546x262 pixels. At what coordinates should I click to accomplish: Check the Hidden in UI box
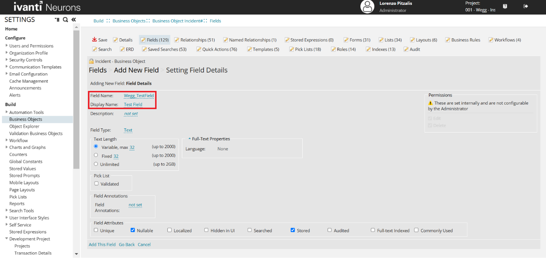coord(206,230)
